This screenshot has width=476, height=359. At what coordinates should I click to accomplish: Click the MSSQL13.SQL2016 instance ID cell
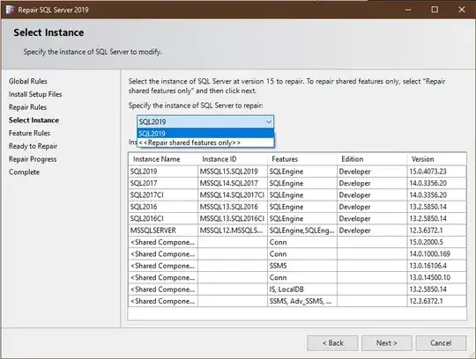[233, 207]
